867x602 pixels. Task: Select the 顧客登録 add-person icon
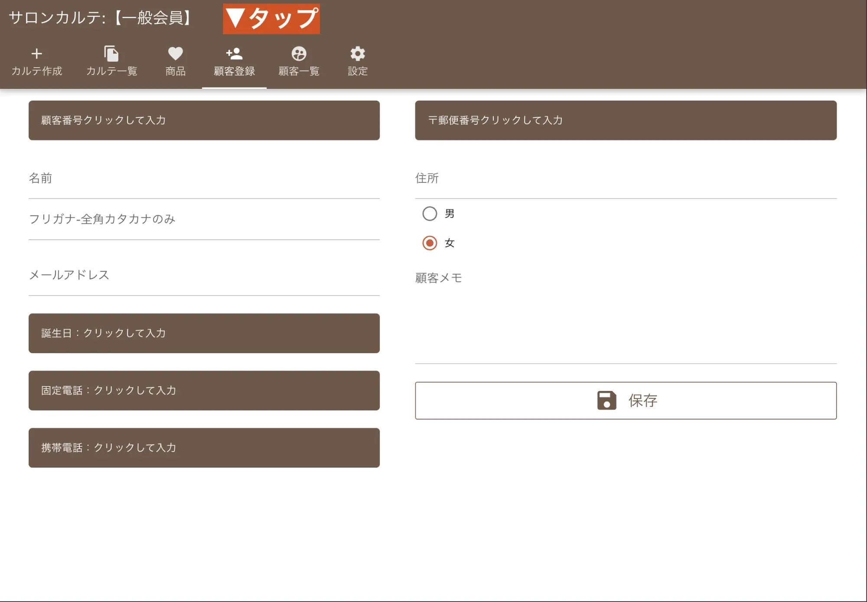(234, 54)
